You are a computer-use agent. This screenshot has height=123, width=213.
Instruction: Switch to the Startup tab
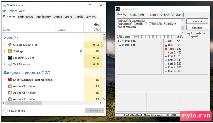point(58,17)
